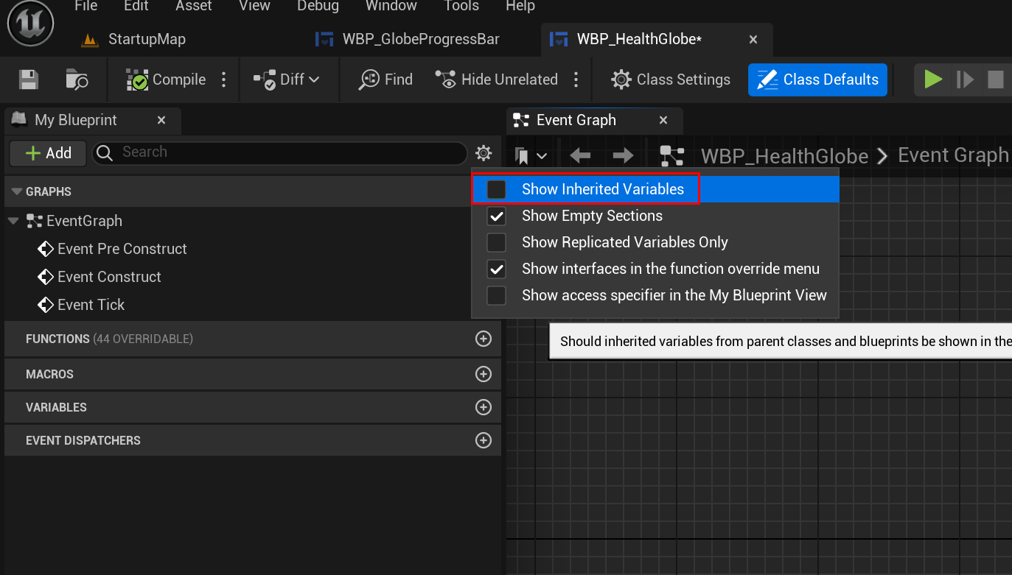Click the WBP_HealthGlobe breadcrumb
Image resolution: width=1012 pixels, height=575 pixels.
point(784,156)
